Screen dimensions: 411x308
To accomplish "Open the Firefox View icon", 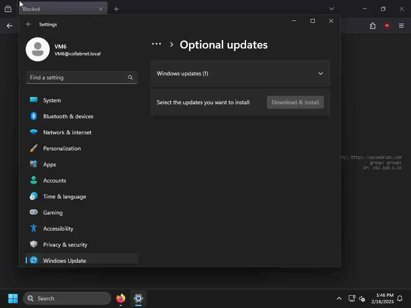I will tap(8, 9).
